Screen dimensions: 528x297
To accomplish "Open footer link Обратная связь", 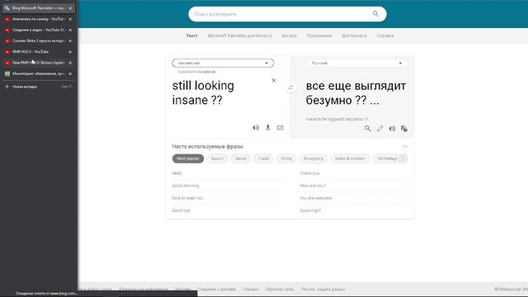I will 280,289.
